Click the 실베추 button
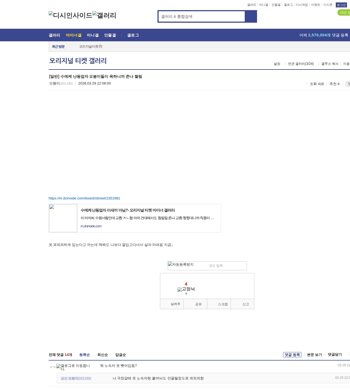Viewport: 350px width, 389px height. pyautogui.click(x=172, y=304)
